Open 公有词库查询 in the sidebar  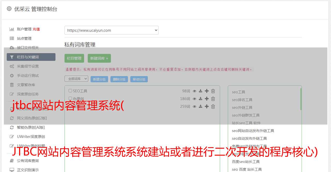pos(28,161)
